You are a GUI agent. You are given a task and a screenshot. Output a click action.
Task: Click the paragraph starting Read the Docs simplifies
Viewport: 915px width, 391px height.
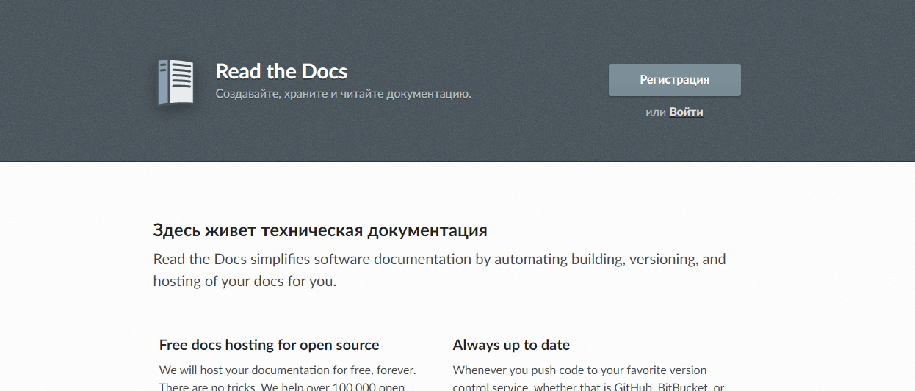coord(439,270)
